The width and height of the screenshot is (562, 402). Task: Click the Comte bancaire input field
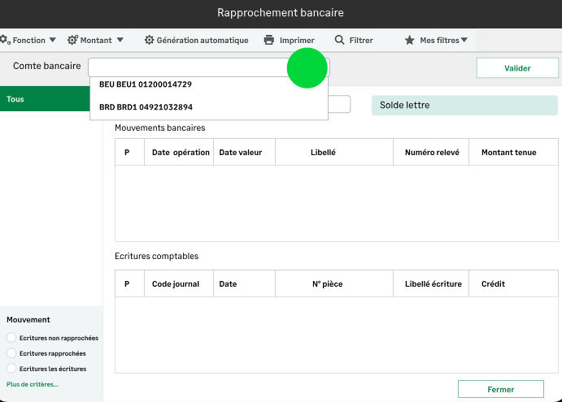click(x=187, y=67)
